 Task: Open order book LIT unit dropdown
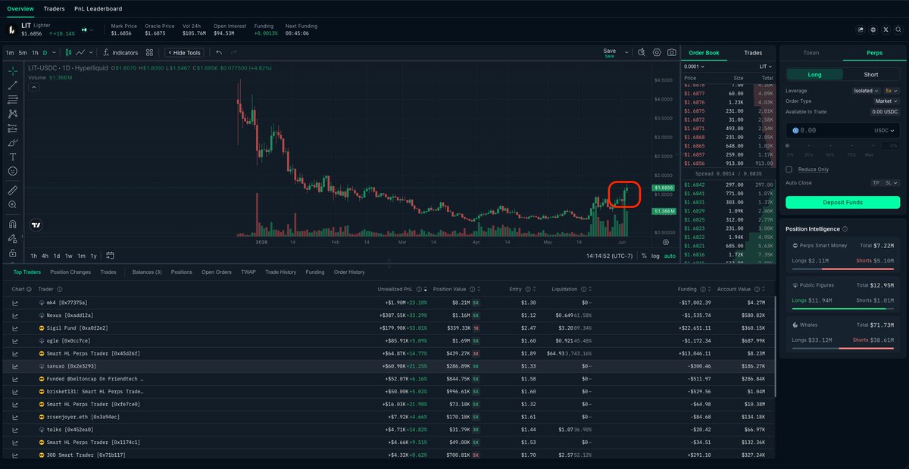[x=767, y=67]
